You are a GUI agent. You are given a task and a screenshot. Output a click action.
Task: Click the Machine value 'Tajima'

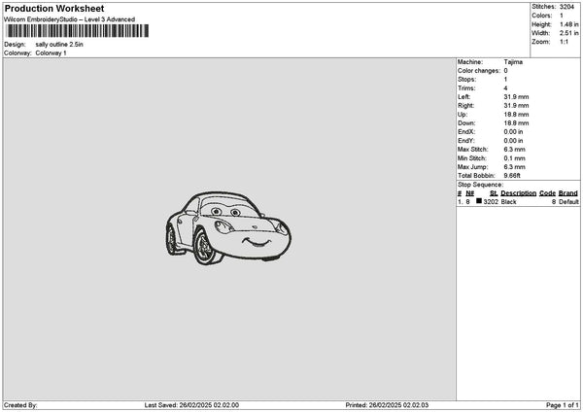coord(513,62)
